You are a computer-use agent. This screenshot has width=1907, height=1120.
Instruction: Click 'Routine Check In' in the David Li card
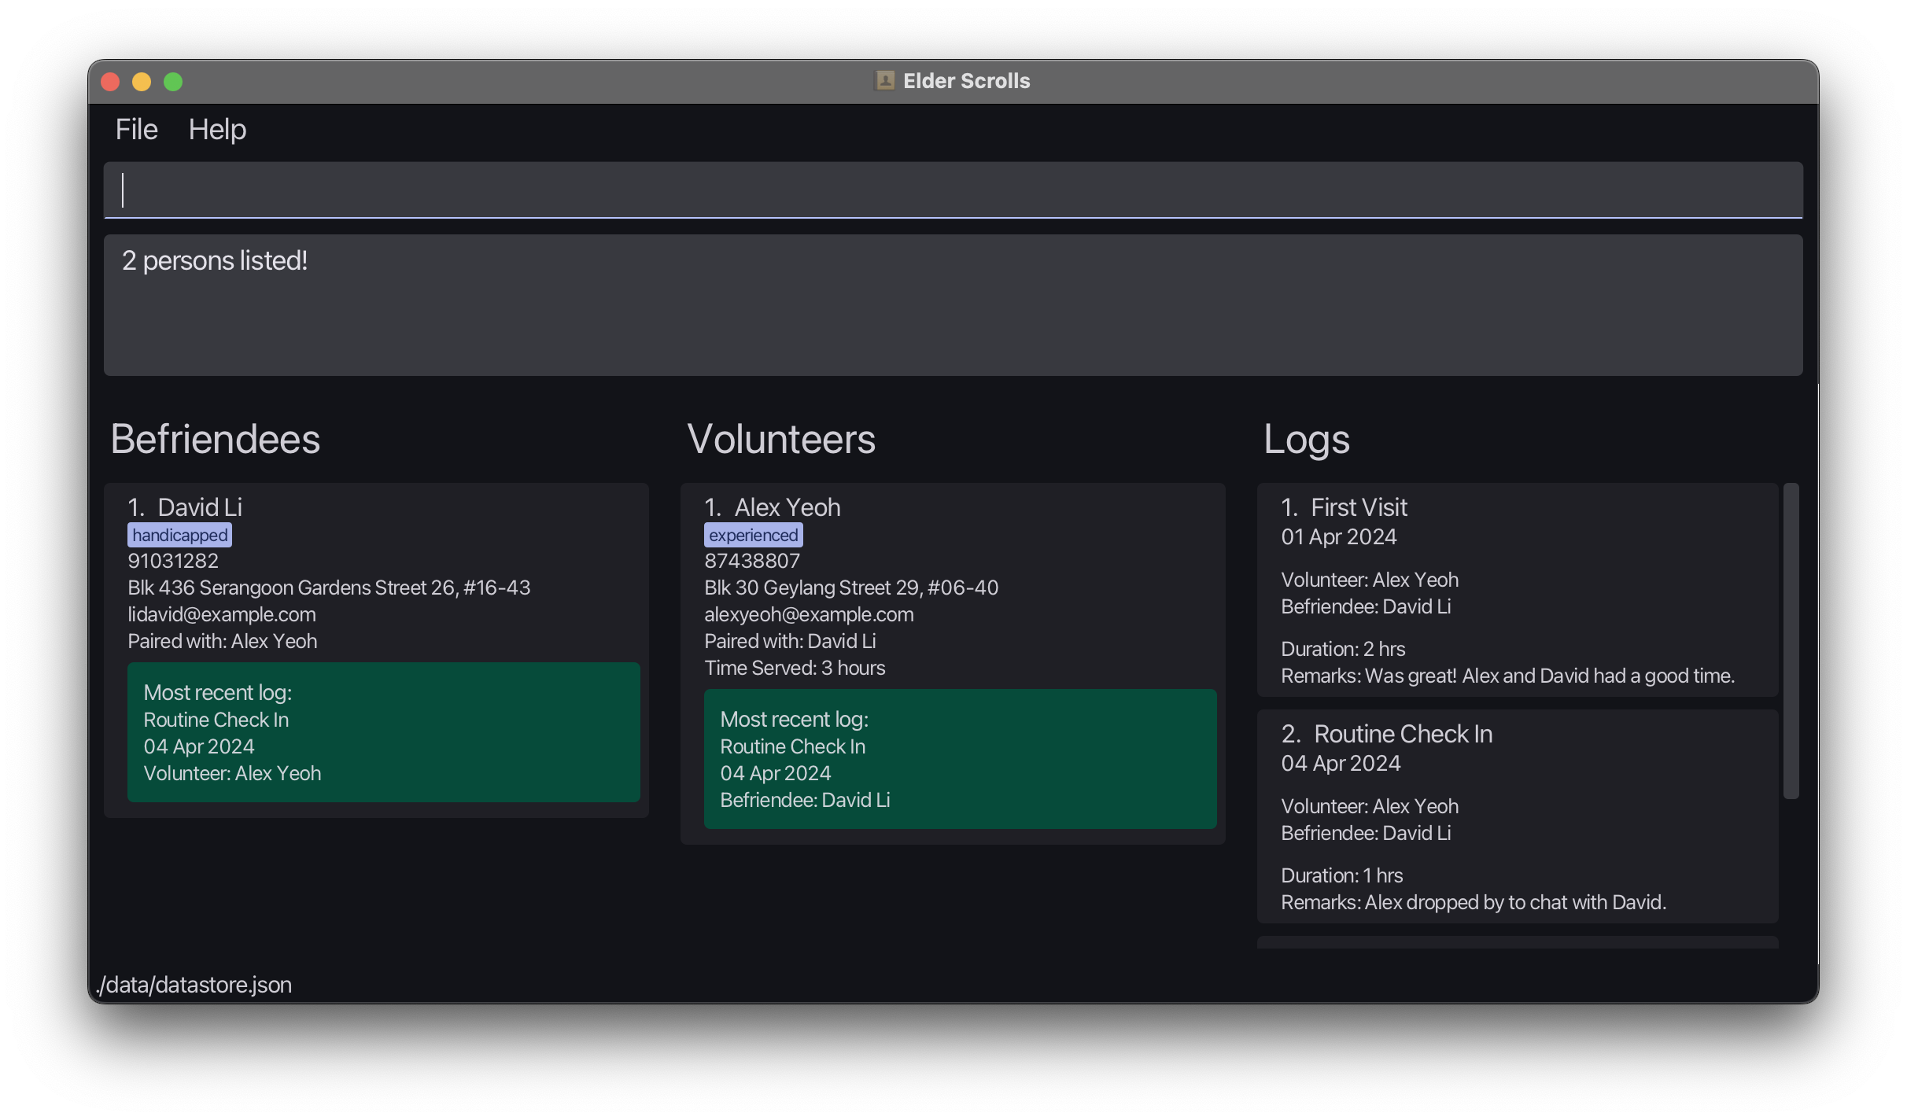pyautogui.click(x=216, y=720)
